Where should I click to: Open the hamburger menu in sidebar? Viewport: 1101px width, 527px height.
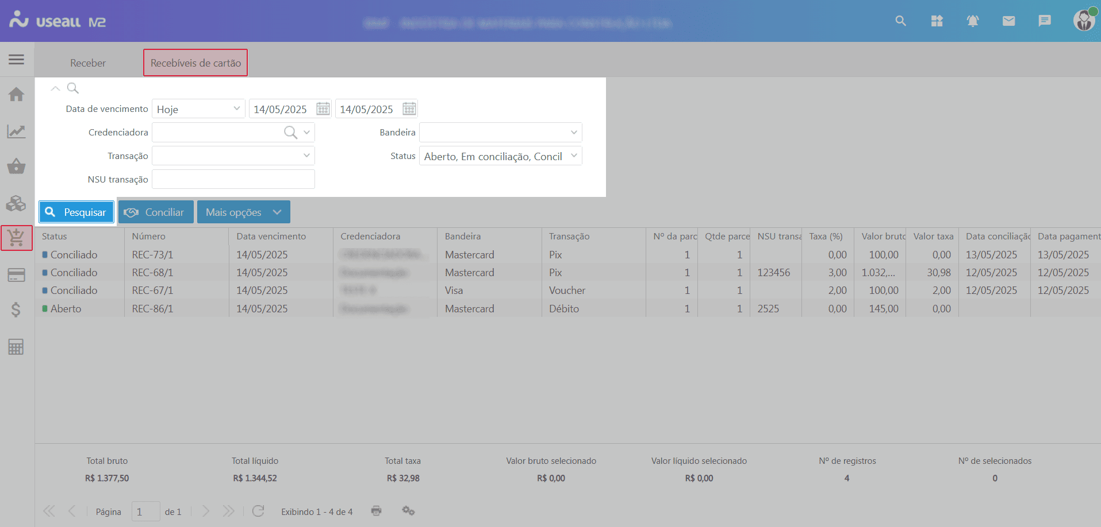click(x=16, y=59)
